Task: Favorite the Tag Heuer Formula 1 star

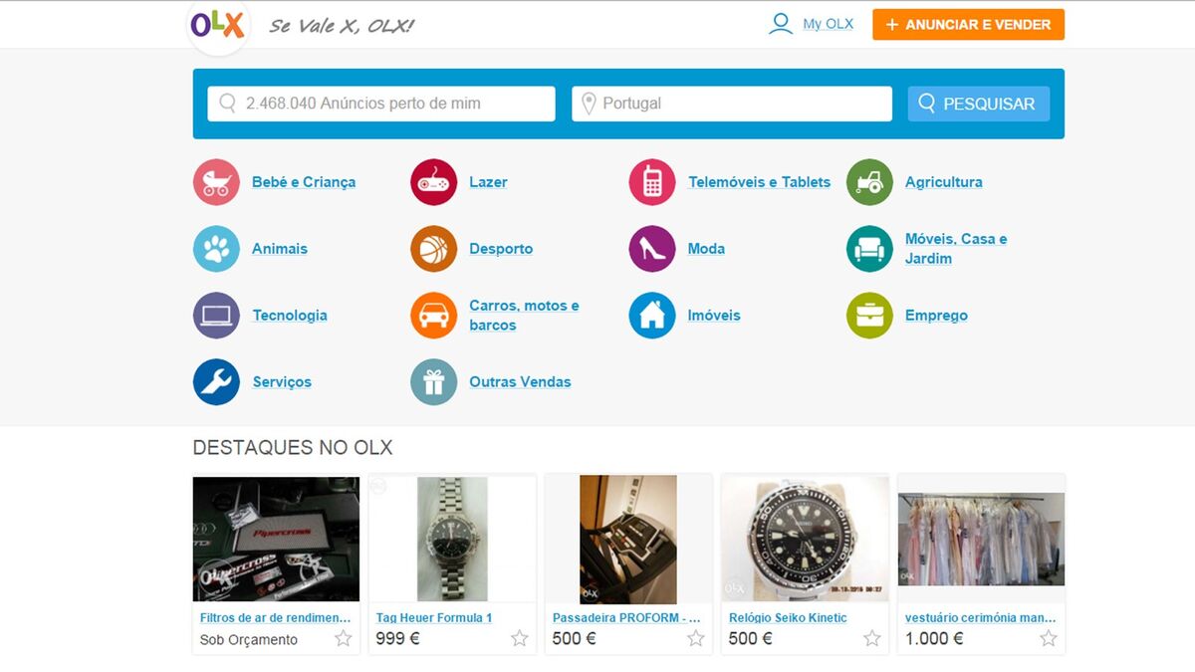Action: [520, 639]
